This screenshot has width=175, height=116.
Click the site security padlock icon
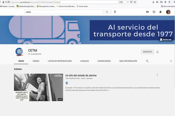pos(3,2)
